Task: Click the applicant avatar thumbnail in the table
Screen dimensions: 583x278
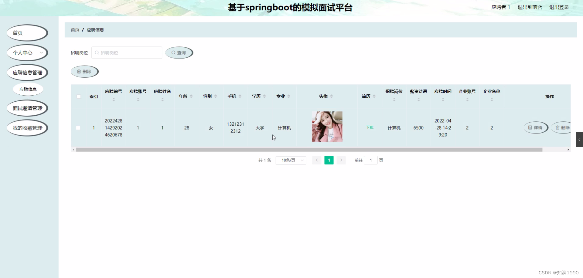Action: (x=327, y=127)
